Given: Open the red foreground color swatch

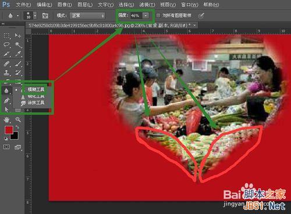Looking at the screenshot, I should (x=9, y=130).
